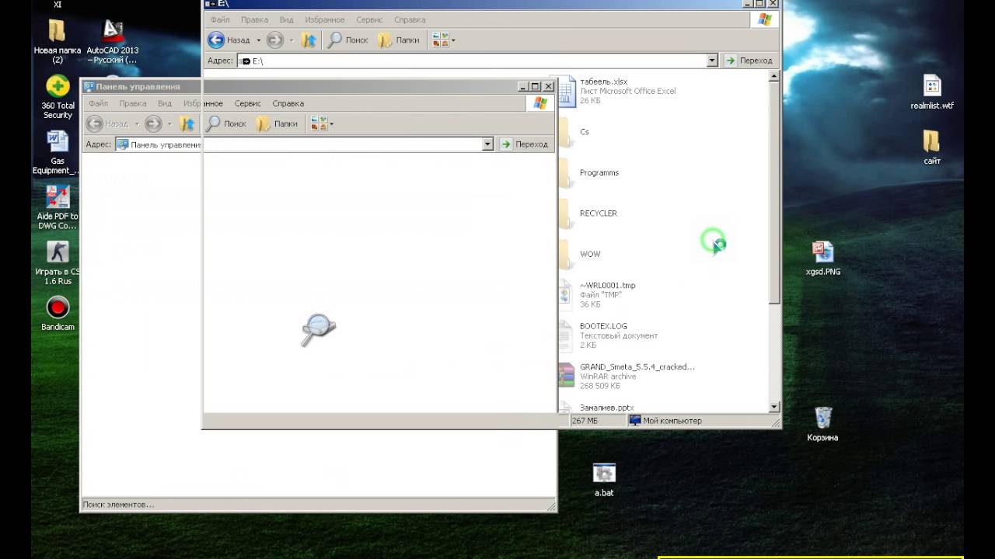This screenshot has width=995, height=559.
Task: Open AutoCAD 2013 desktop shortcut
Action: (x=113, y=42)
